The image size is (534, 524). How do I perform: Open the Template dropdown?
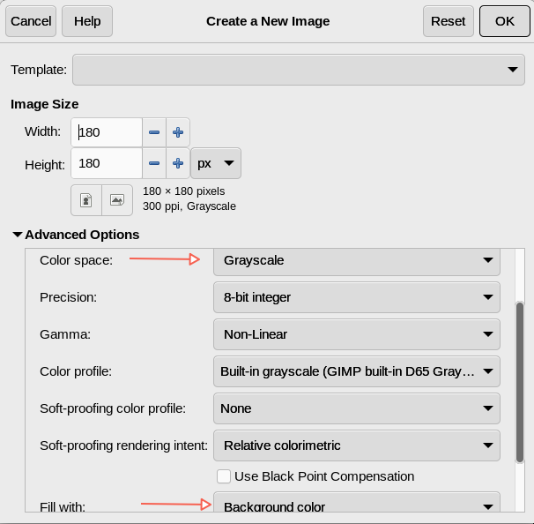click(x=298, y=70)
